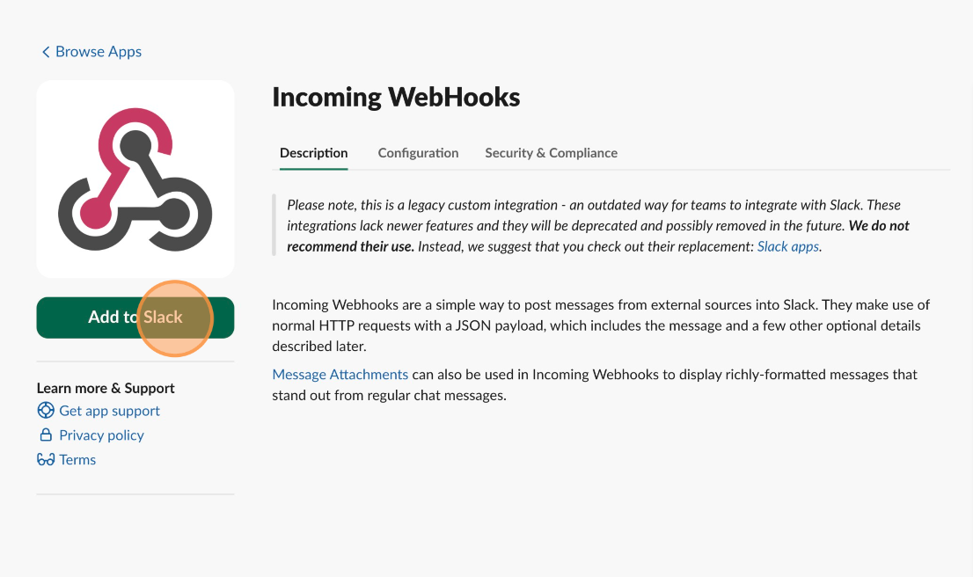The height and width of the screenshot is (577, 973).
Task: Open the Message Attachments link
Action: point(340,374)
